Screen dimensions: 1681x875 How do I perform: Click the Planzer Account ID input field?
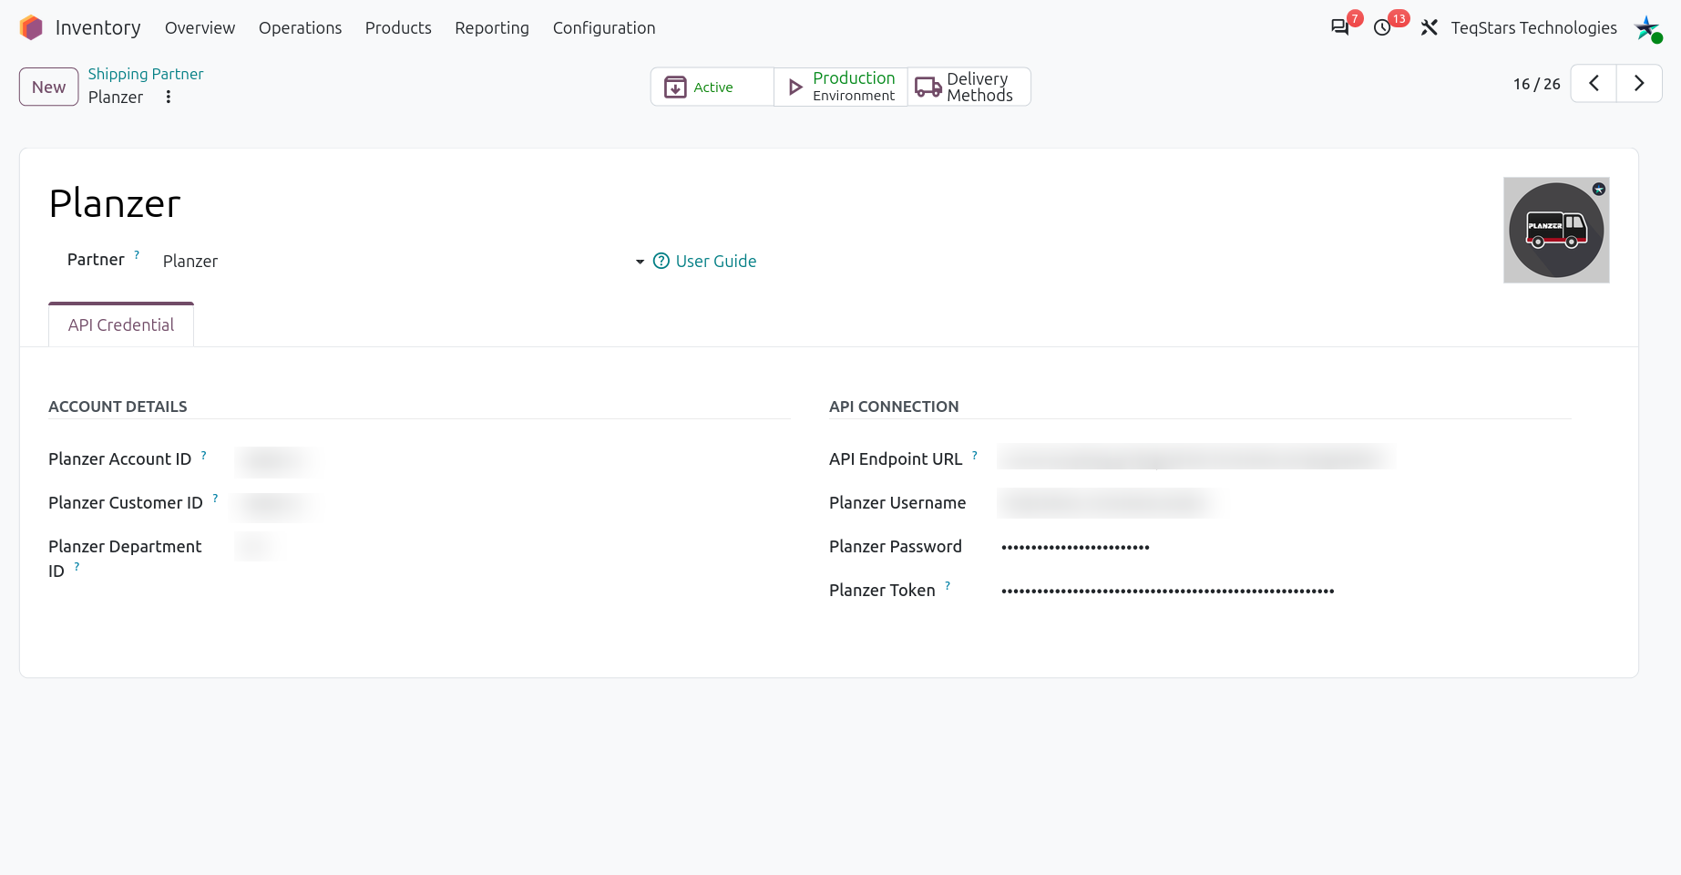pos(510,459)
